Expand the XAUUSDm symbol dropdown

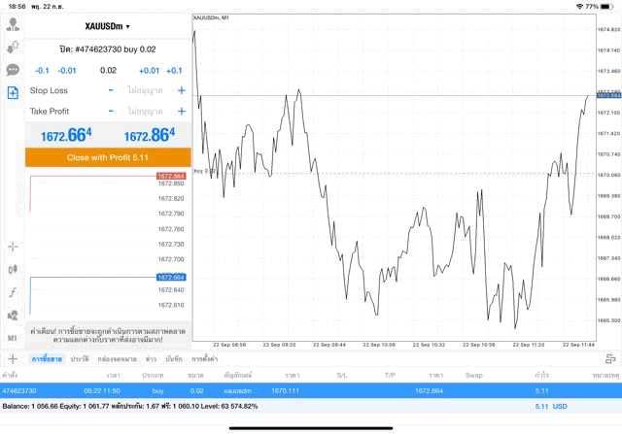(107, 26)
